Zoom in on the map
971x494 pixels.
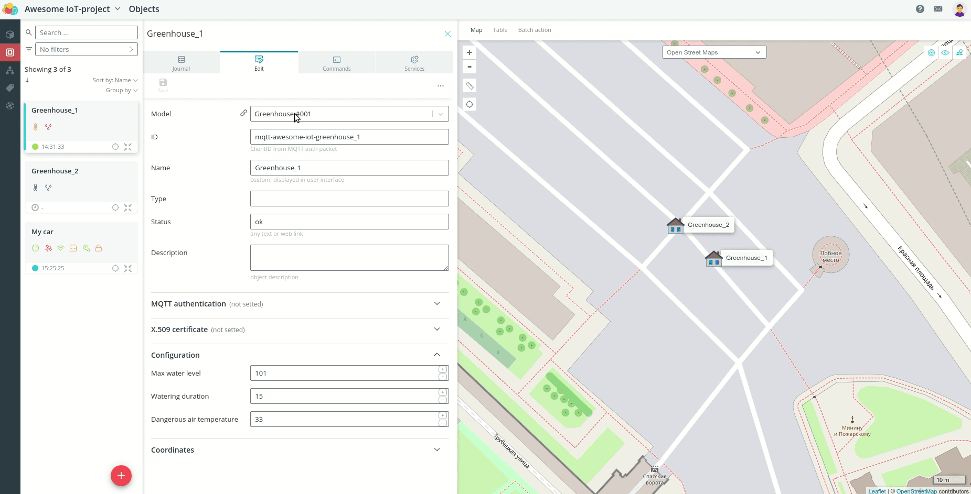coord(470,52)
